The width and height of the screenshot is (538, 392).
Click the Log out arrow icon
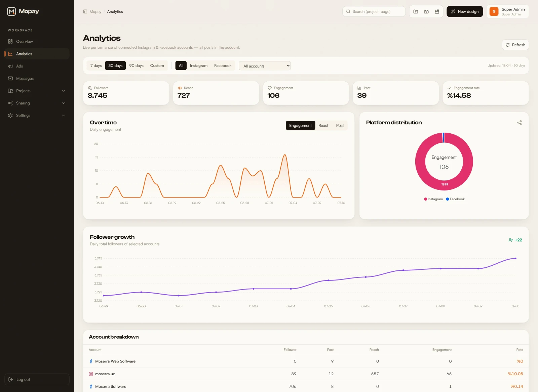pos(10,380)
